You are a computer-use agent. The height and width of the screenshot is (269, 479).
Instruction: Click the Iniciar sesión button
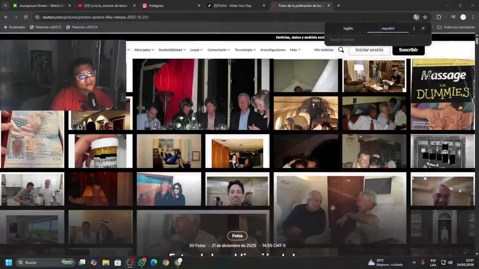369,50
